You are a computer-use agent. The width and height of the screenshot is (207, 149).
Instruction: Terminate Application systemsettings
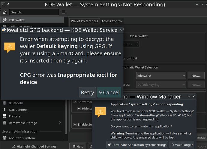click(137, 145)
